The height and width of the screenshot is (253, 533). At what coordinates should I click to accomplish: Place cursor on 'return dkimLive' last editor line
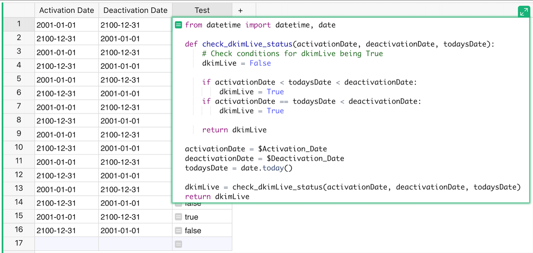(x=217, y=196)
